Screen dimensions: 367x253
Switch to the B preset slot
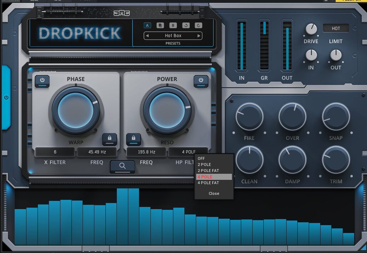[173, 25]
